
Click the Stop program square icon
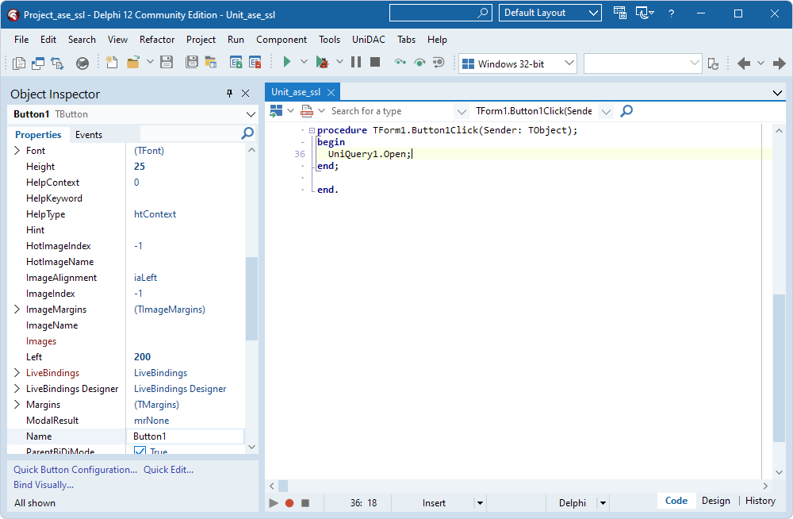click(x=375, y=63)
